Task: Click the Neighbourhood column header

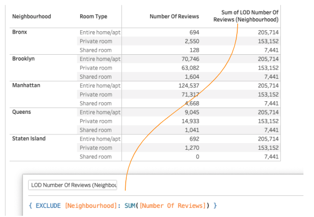Action: click(32, 16)
